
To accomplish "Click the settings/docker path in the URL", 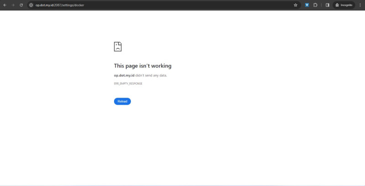I will click(73, 5).
